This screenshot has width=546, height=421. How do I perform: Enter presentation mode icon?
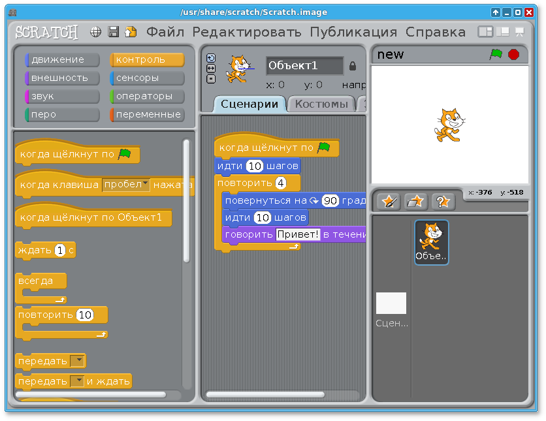pyautogui.click(x=519, y=32)
